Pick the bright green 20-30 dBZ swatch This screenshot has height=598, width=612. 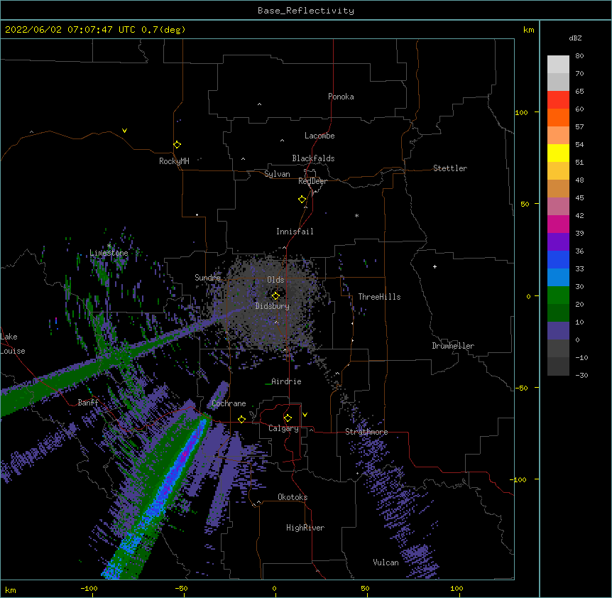558,295
